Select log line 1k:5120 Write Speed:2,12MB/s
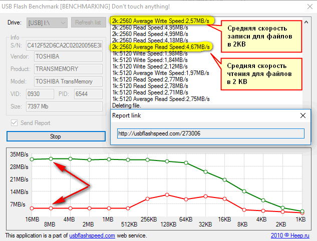This screenshot has height=241, width=317. tap(150, 66)
